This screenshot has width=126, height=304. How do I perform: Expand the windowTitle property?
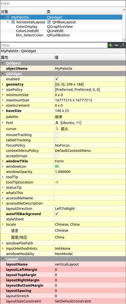pos(2,161)
